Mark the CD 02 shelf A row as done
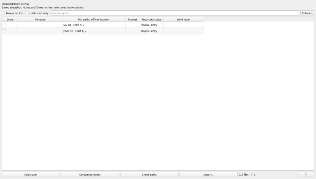This screenshot has height=179, width=316. (4, 24)
